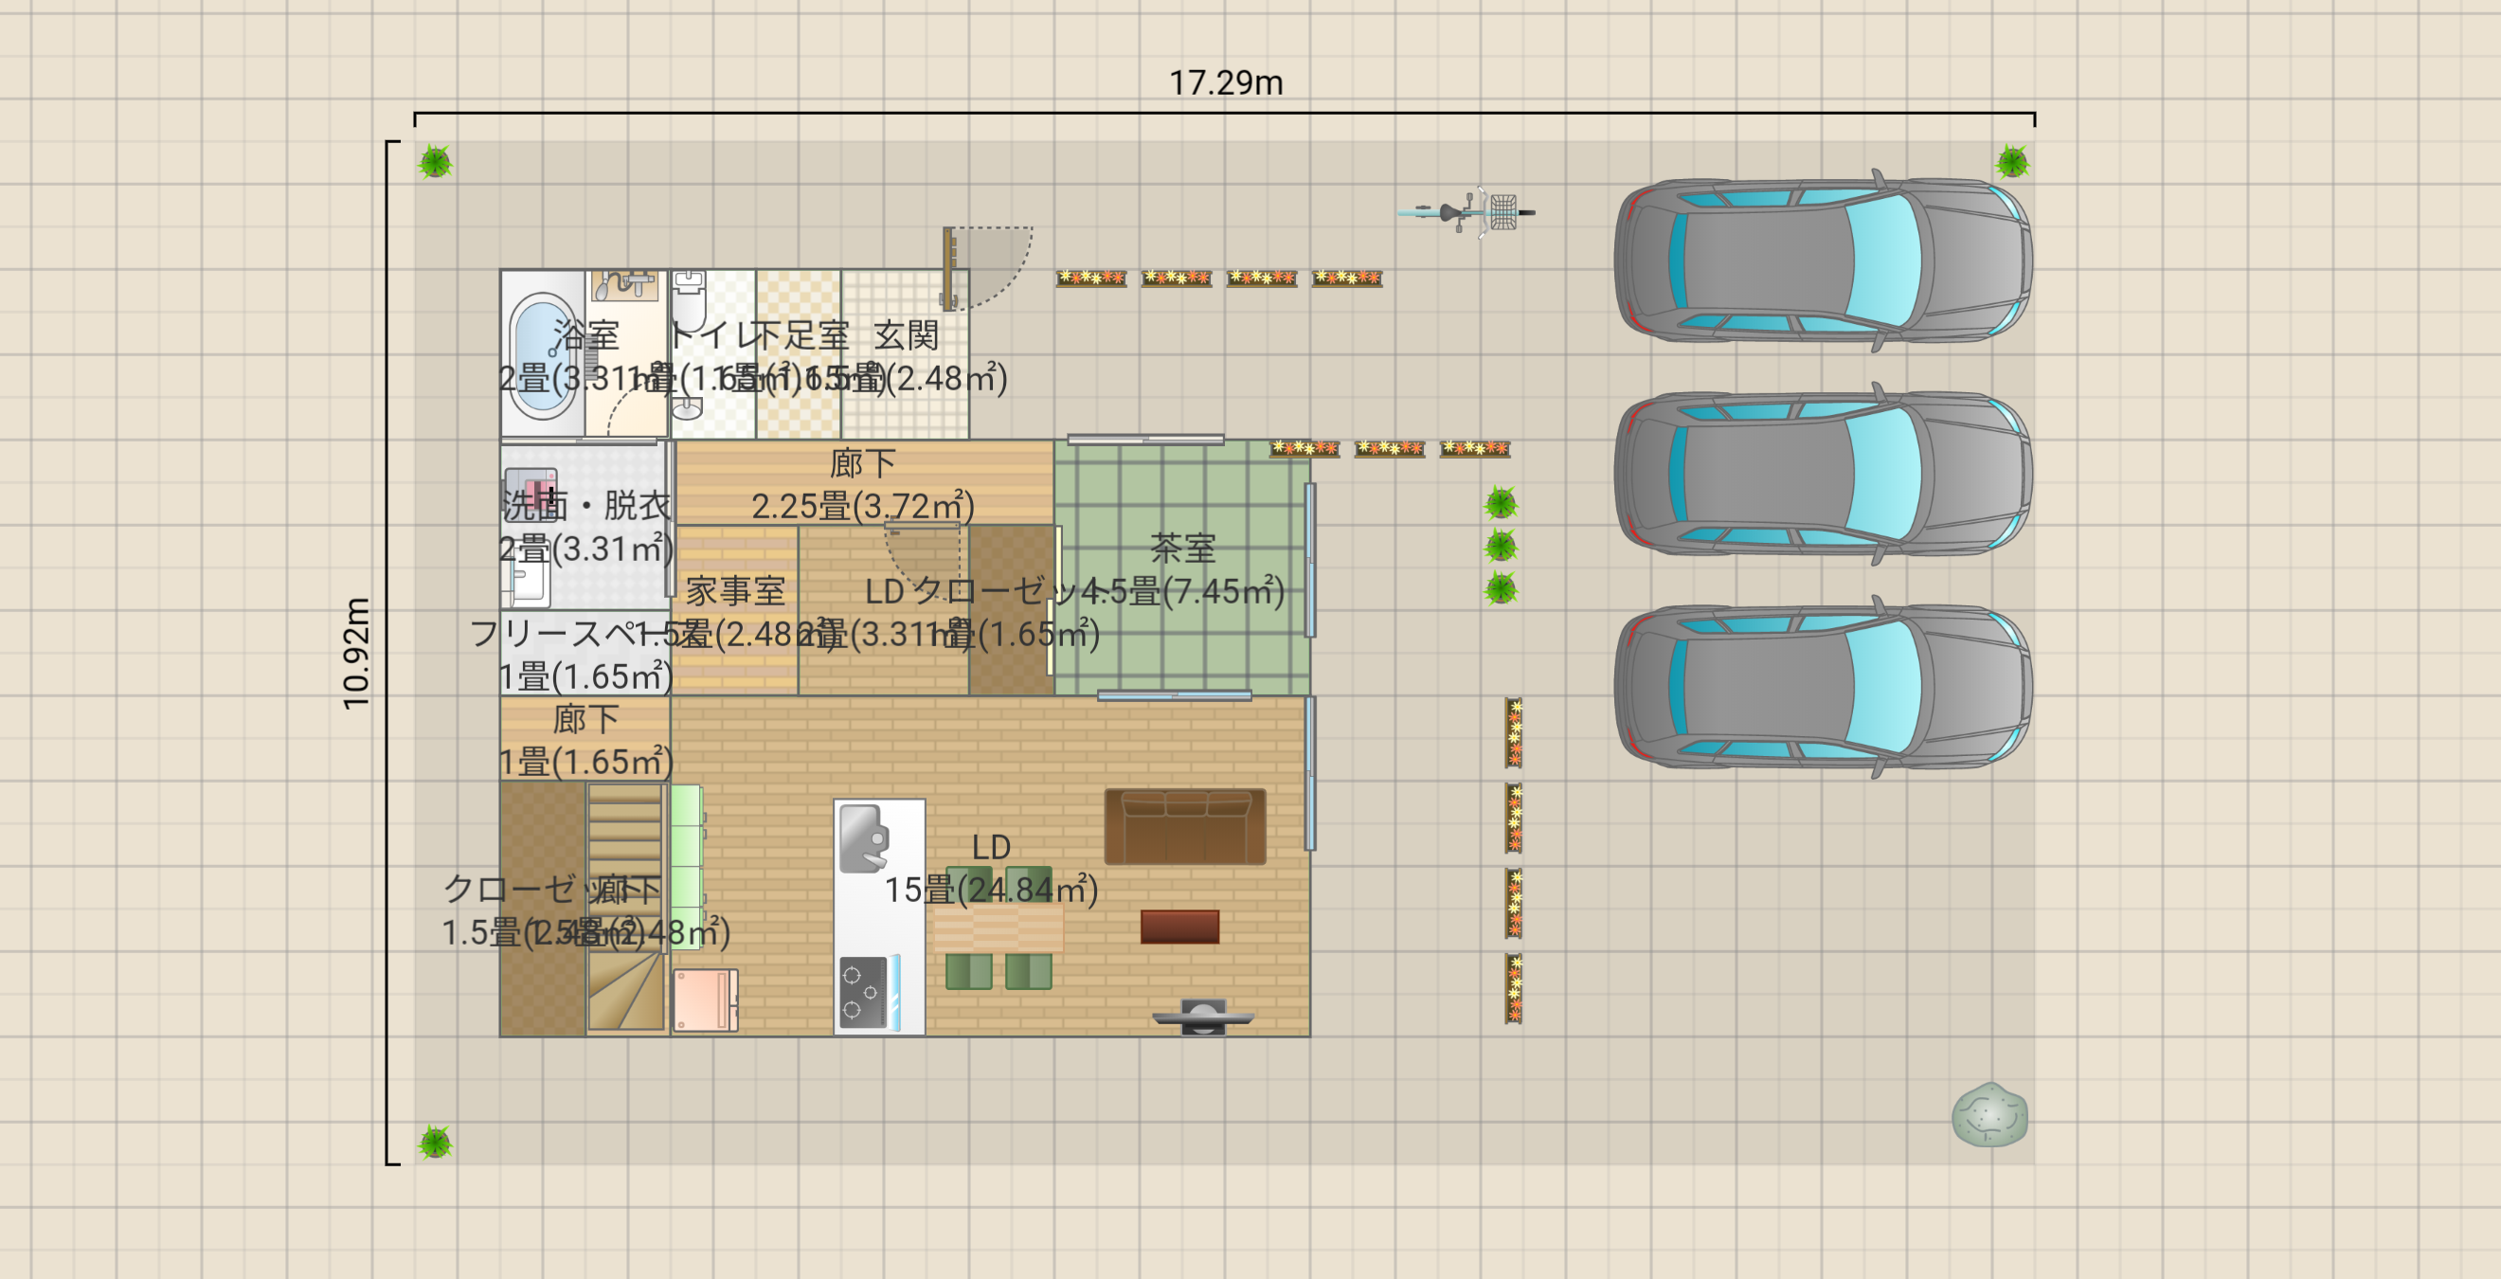Click the 10.92m height dimension label
Screen dimensions: 2501x1279
[356, 653]
